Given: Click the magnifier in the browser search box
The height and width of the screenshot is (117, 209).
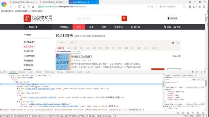Looking at the screenshot, I should [x=184, y=6].
